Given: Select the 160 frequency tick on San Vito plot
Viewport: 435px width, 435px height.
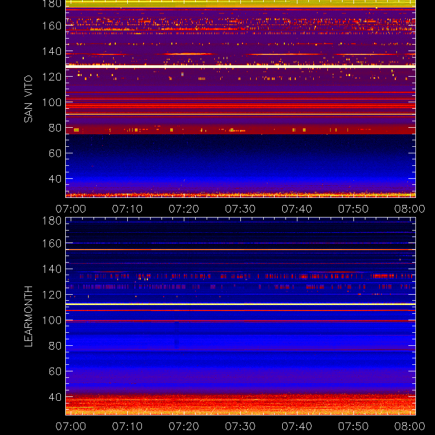Looking at the screenshot, I should (52, 26).
